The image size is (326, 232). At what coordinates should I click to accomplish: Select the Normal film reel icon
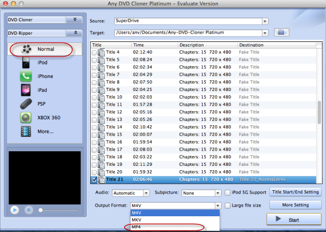pyautogui.click(x=26, y=49)
